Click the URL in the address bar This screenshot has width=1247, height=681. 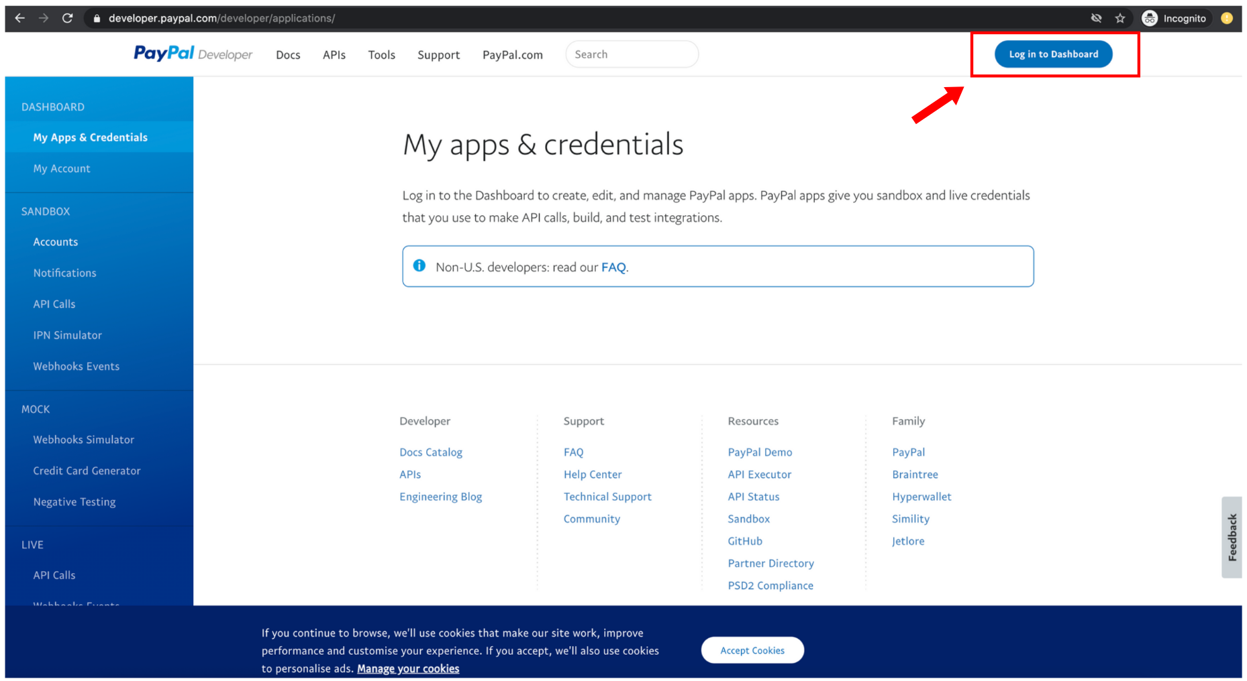(x=221, y=18)
